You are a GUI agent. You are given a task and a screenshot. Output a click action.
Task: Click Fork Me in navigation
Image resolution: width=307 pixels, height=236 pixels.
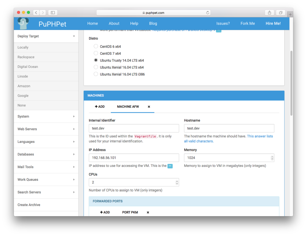point(248,23)
